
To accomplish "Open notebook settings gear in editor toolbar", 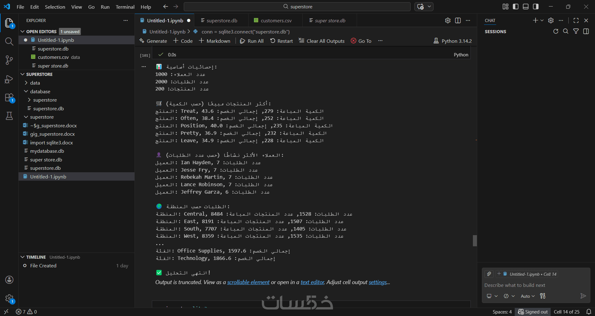I will point(448,20).
